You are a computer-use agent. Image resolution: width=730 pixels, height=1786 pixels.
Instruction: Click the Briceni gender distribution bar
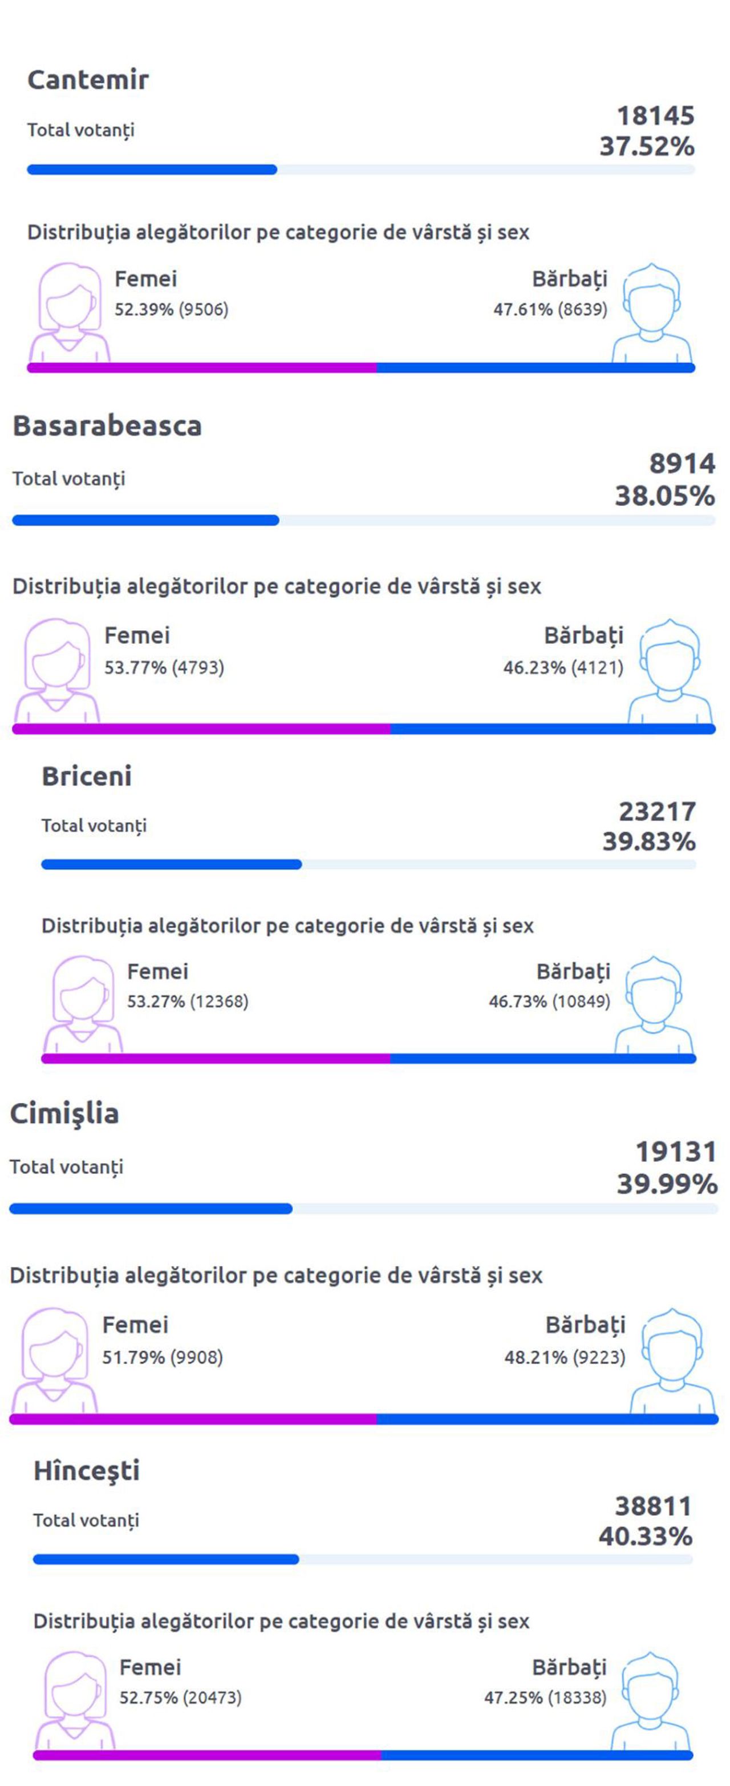368,1059
